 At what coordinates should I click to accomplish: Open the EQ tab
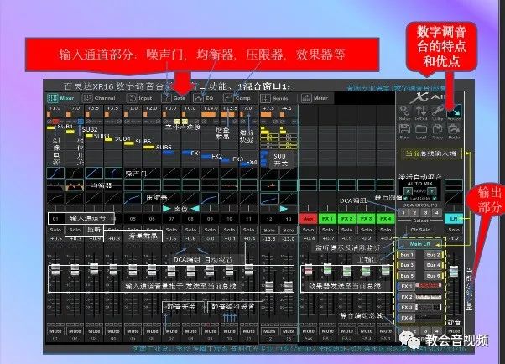[204, 98]
